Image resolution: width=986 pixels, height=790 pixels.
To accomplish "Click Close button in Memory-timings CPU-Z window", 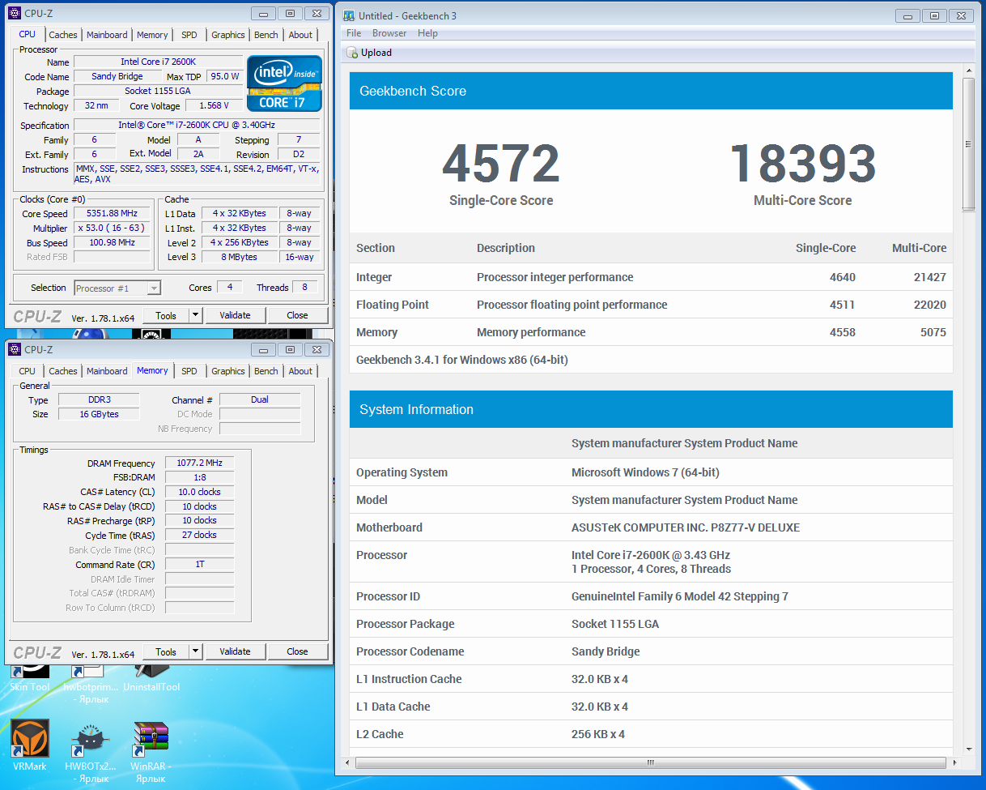I will pyautogui.click(x=297, y=651).
